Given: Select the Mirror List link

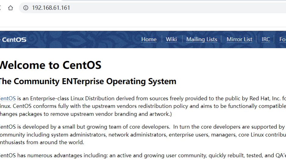Looking at the screenshot, I should pos(239,39).
